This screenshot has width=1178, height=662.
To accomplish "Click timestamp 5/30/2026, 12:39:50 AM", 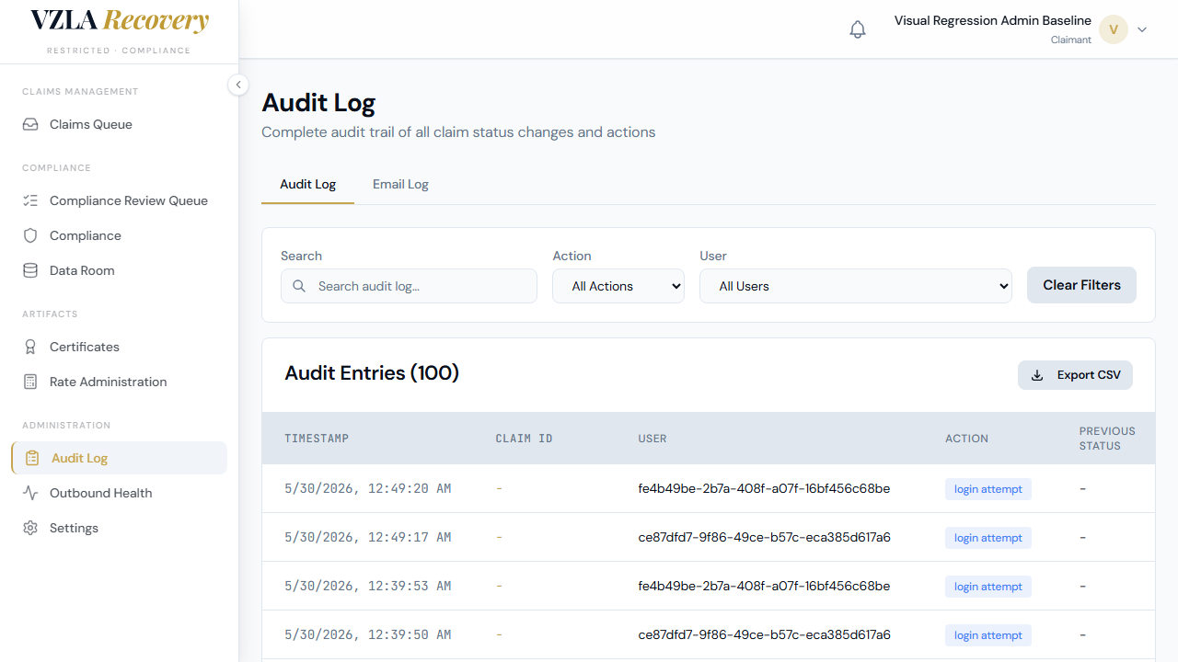I will (368, 634).
